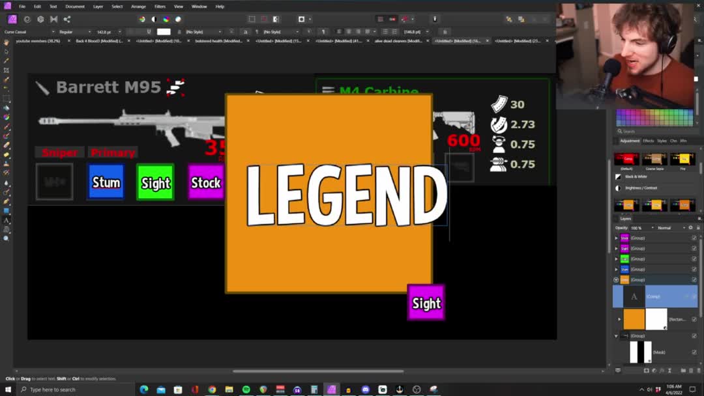Viewport: 704px width, 396px height.
Task: Expand the green Sight group layer
Action: tap(616, 259)
